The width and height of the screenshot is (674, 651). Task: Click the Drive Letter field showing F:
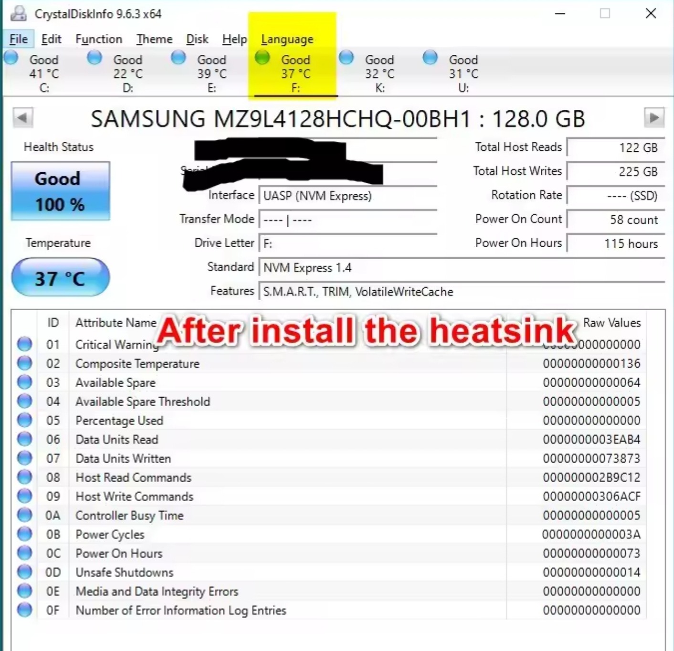point(348,243)
